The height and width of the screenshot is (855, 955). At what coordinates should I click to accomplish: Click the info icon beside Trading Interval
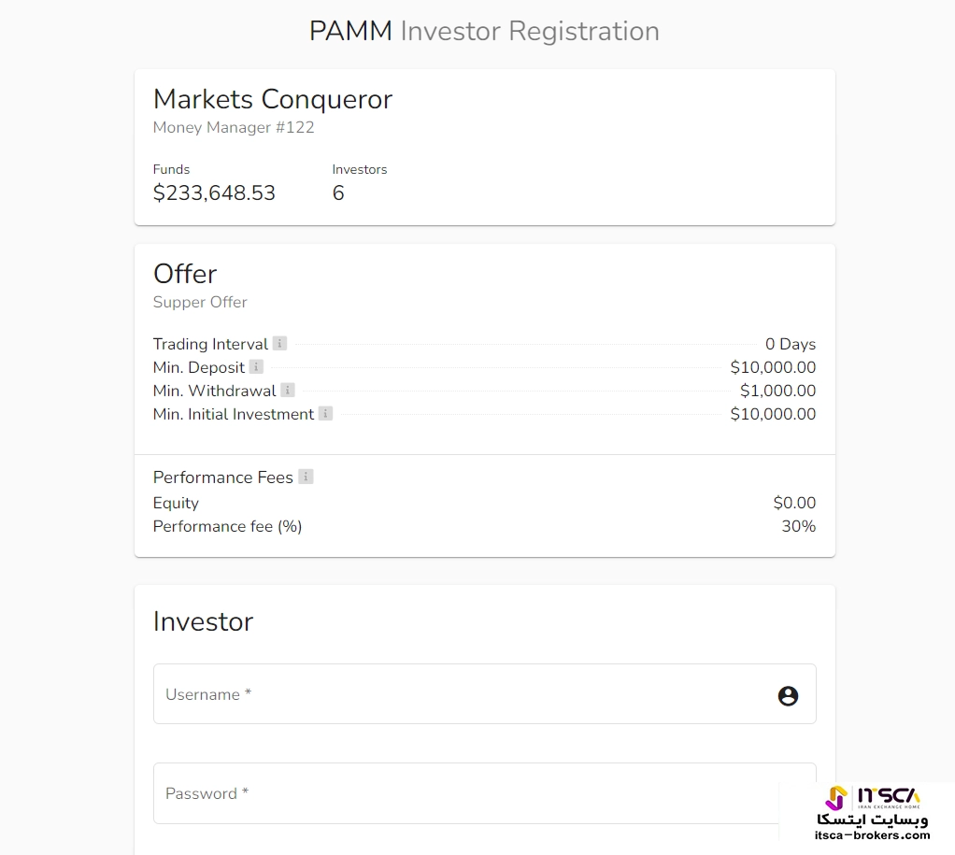[279, 343]
